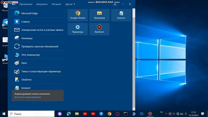Viewport: 208px width, 117px height.
Task: Open Opera from the taskbar
Action: (x=118, y=114)
